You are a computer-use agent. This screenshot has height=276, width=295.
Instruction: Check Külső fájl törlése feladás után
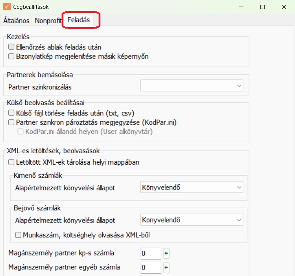coord(11,113)
